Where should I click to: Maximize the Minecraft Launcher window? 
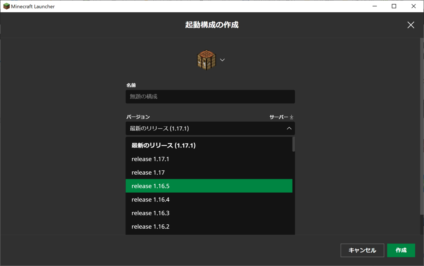[x=394, y=6]
